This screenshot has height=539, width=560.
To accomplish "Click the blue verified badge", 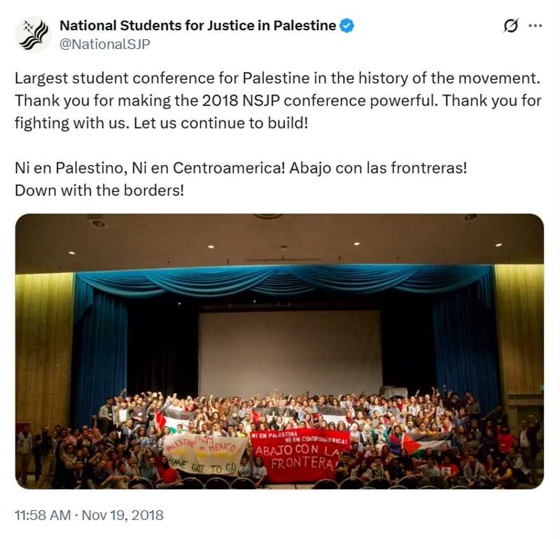I will [347, 26].
